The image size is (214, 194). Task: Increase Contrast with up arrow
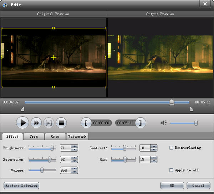pyautogui.click(x=154, y=146)
